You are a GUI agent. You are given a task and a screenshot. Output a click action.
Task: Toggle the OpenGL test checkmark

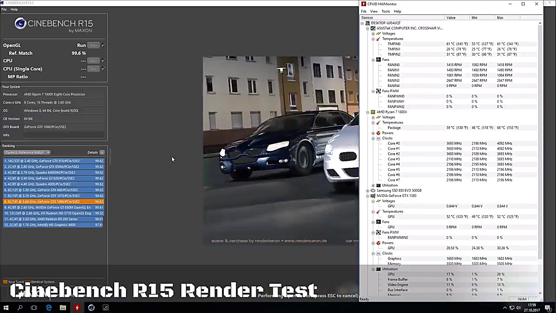pos(103,45)
